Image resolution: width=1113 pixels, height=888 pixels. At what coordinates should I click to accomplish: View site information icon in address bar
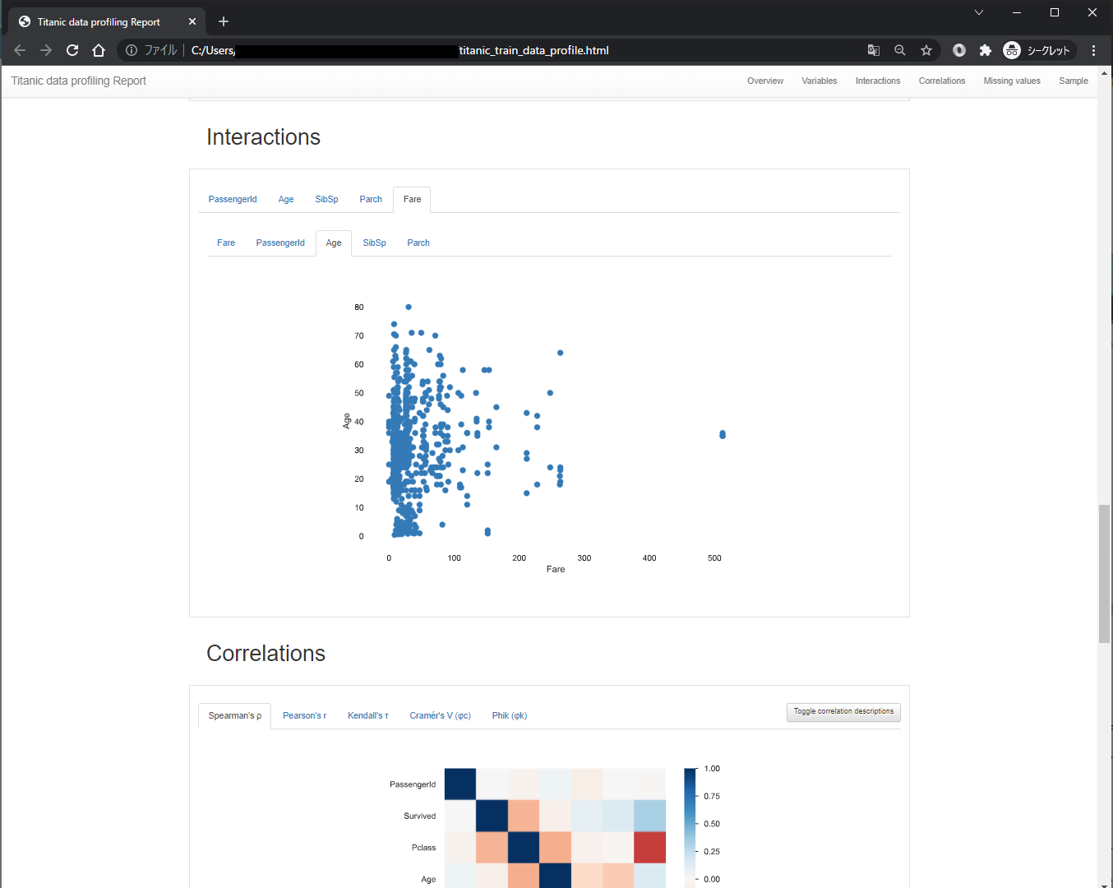(x=132, y=50)
